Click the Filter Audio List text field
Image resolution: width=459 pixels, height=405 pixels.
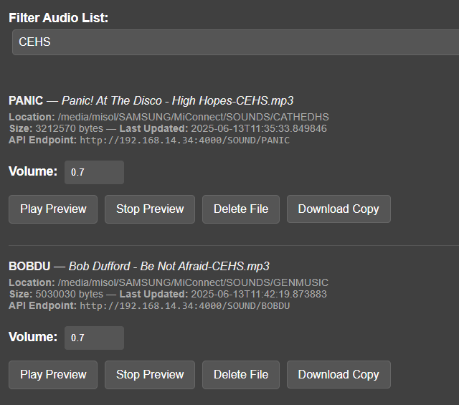point(235,42)
